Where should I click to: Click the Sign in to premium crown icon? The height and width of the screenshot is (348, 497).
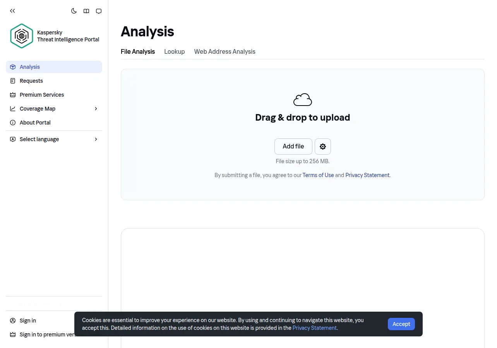(13, 334)
